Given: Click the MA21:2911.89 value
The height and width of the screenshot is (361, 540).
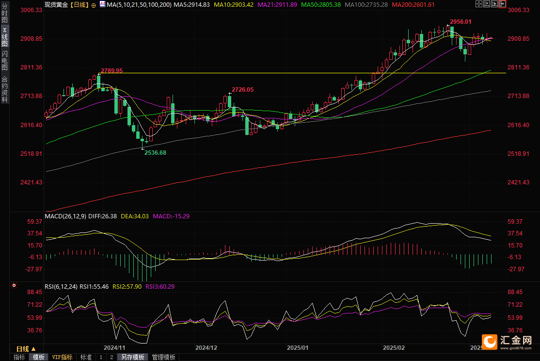Looking at the screenshot, I should tap(277, 5).
